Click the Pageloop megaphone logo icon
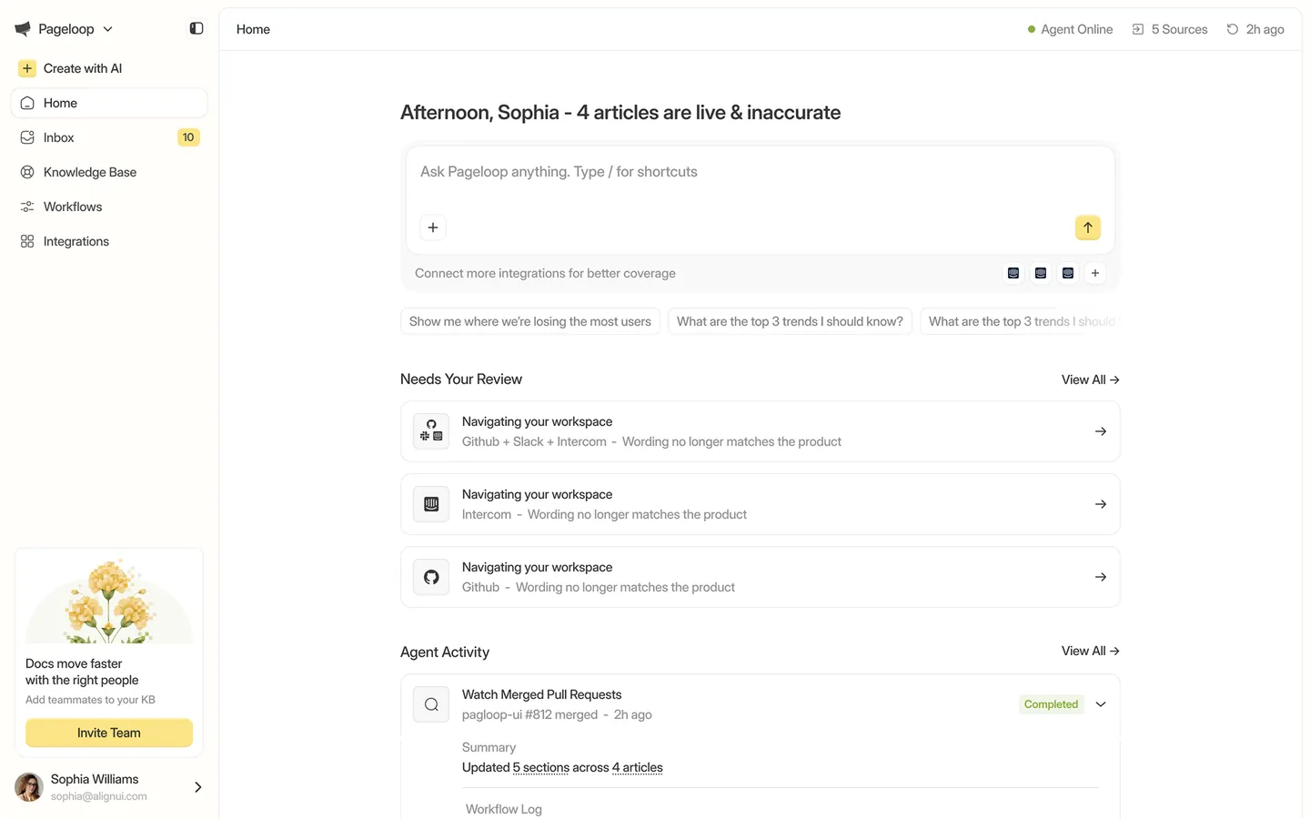This screenshot has height=819, width=1310. point(23,29)
